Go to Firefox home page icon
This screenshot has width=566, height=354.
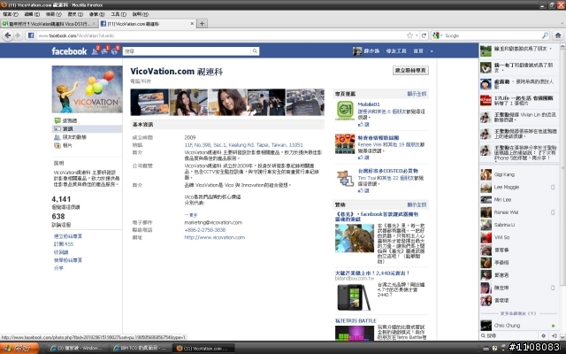pos(558,35)
